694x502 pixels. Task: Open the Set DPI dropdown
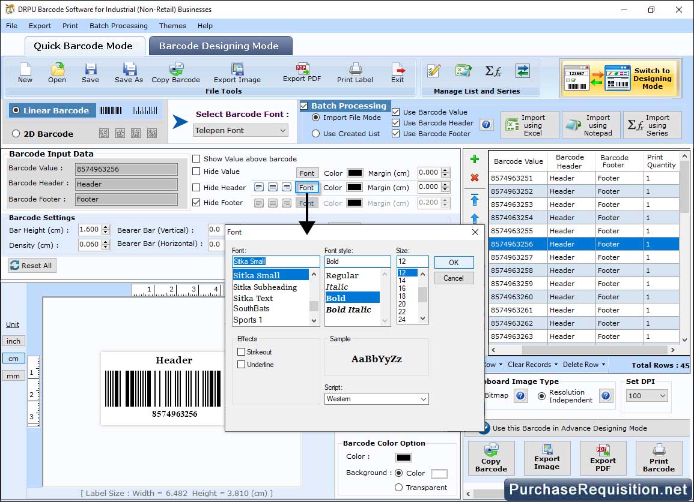tap(647, 396)
